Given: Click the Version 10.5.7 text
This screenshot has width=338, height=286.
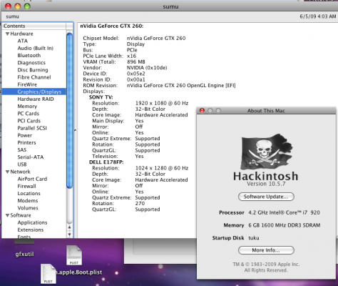Looking at the screenshot, I should pos(266,184).
